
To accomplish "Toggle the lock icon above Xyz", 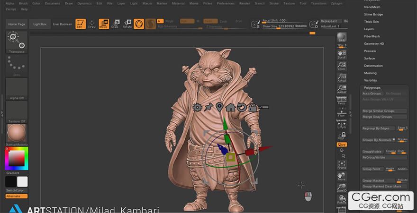I will point(342,136).
